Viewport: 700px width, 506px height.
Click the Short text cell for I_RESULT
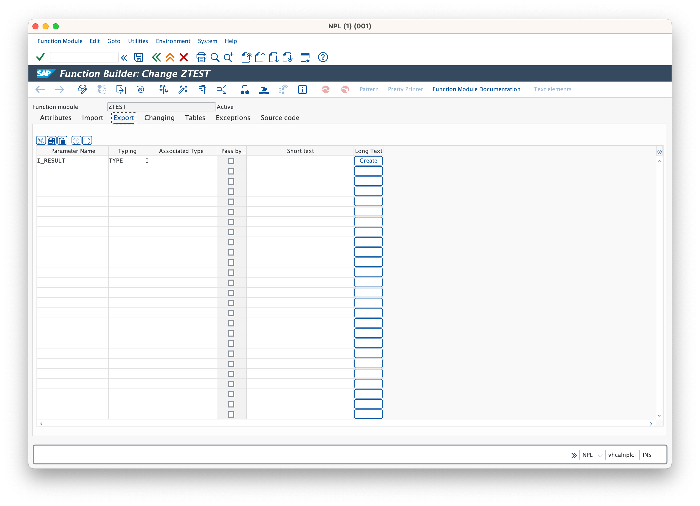click(300, 161)
